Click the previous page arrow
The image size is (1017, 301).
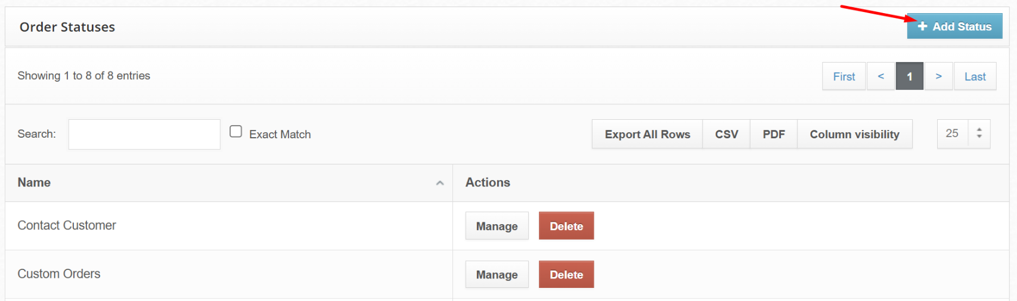point(880,76)
